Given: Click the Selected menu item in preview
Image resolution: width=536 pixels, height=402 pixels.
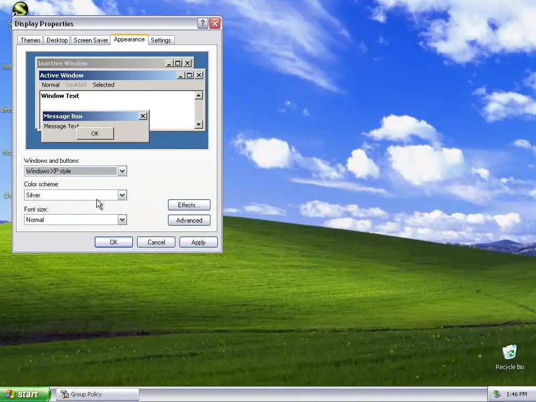Looking at the screenshot, I should (104, 85).
